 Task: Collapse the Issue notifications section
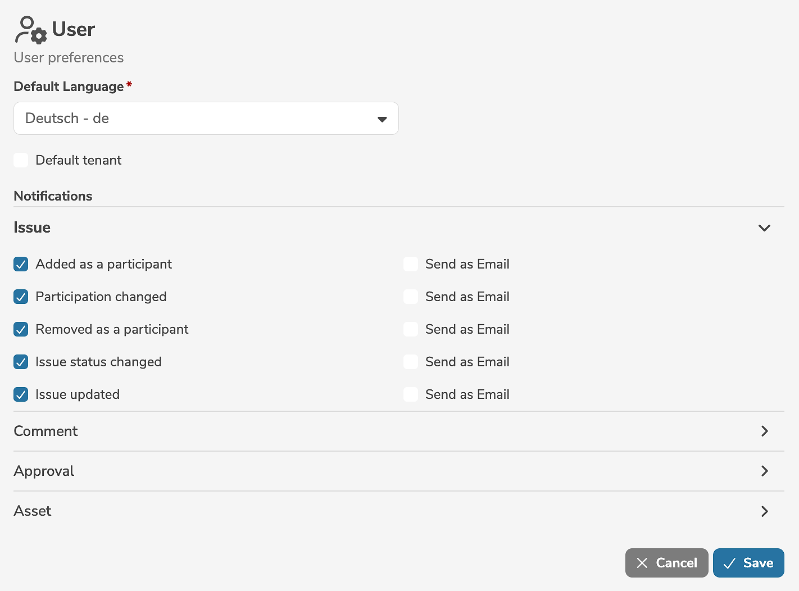coord(764,228)
